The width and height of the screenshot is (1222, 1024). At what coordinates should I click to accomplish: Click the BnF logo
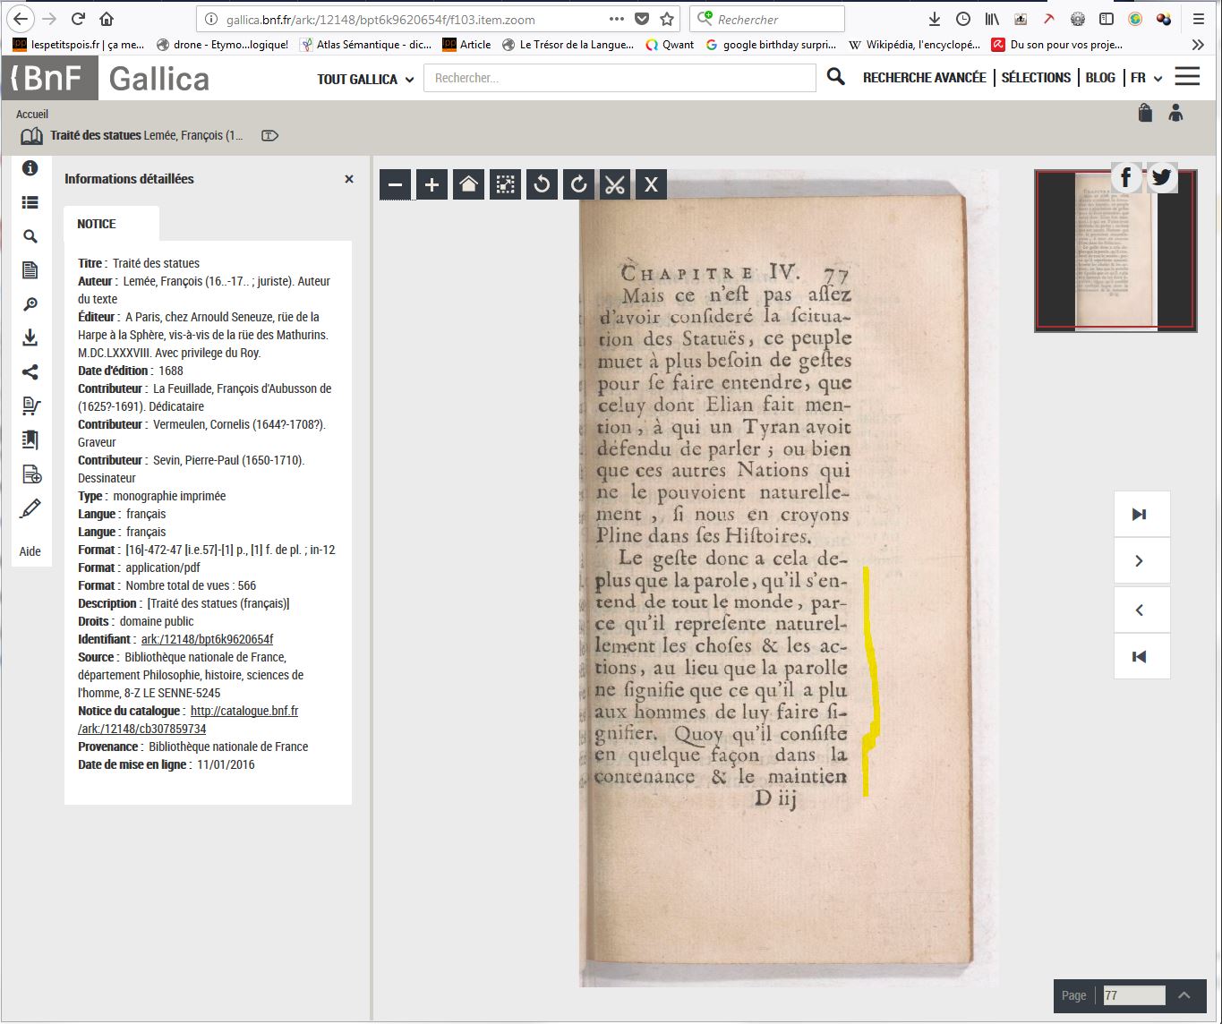pos(49,78)
